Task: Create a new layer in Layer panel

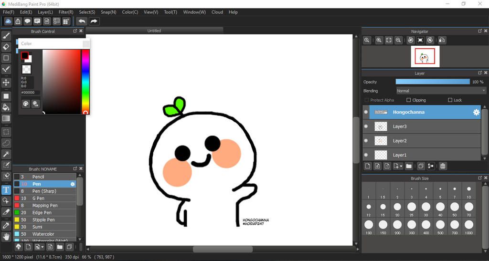Action: (368, 167)
